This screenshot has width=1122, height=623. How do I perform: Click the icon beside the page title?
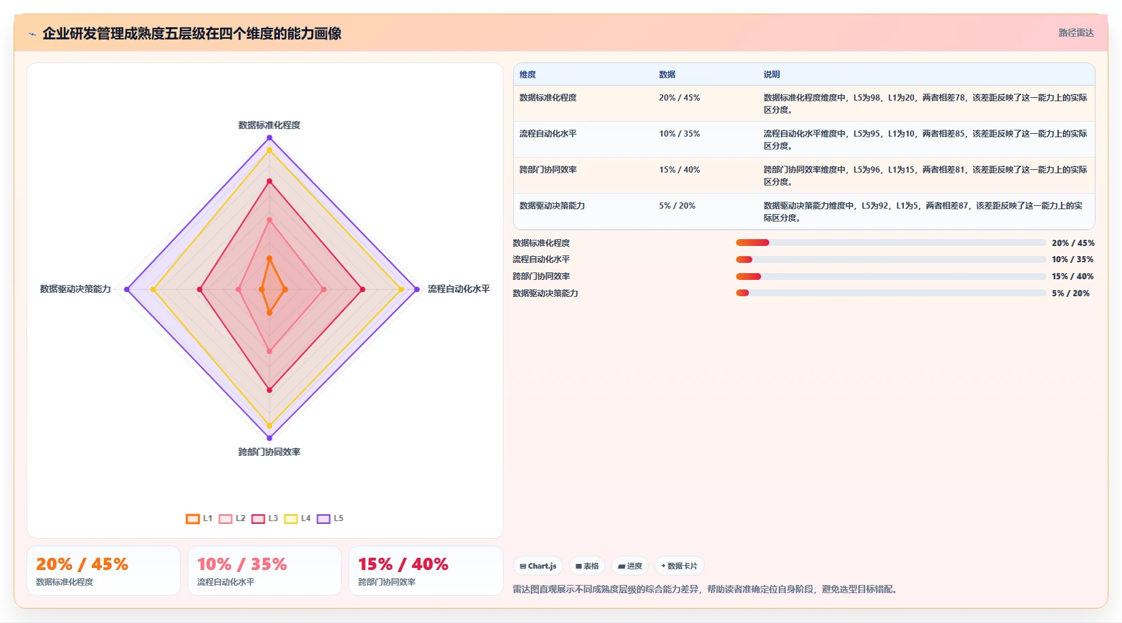(x=32, y=34)
